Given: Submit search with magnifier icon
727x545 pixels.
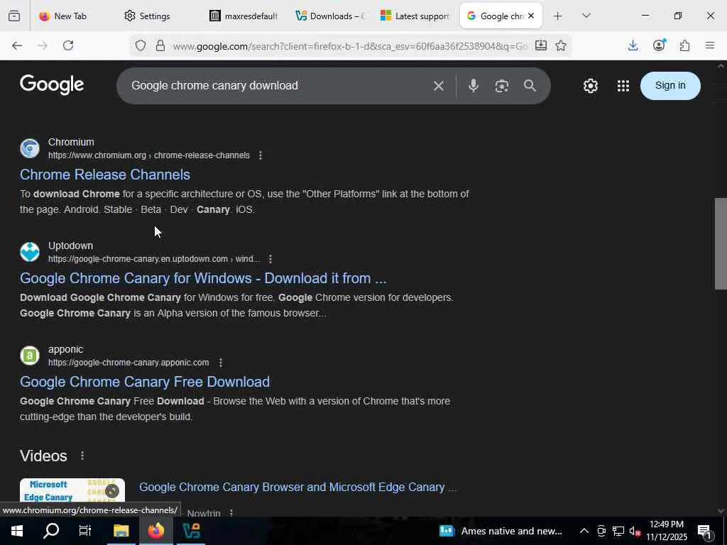Looking at the screenshot, I should [530, 85].
